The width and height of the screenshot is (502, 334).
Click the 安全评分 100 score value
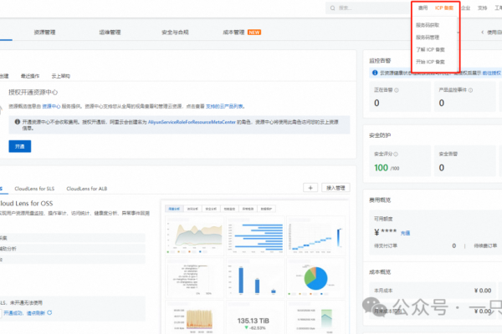(x=381, y=168)
